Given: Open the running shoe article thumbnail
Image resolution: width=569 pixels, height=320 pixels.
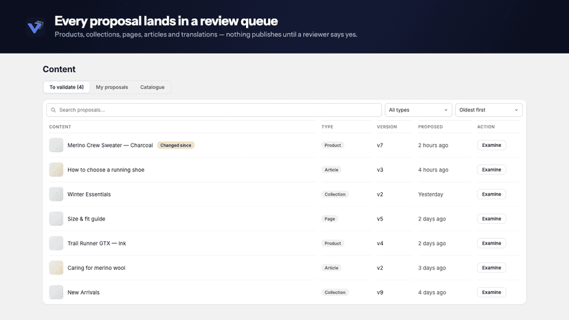Looking at the screenshot, I should [56, 170].
